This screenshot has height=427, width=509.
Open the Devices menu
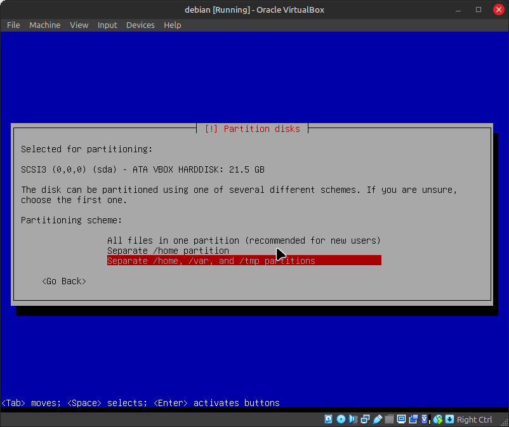pyautogui.click(x=140, y=25)
